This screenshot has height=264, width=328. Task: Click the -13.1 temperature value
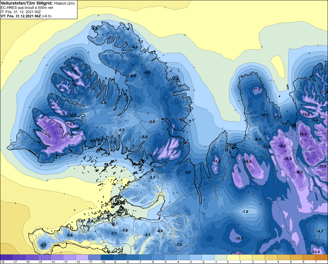click(x=71, y=125)
